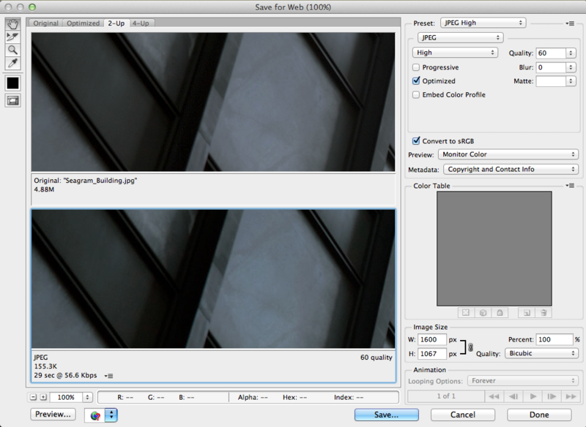
Task: Open the Preset dropdown showing JPEG High
Action: pos(483,23)
